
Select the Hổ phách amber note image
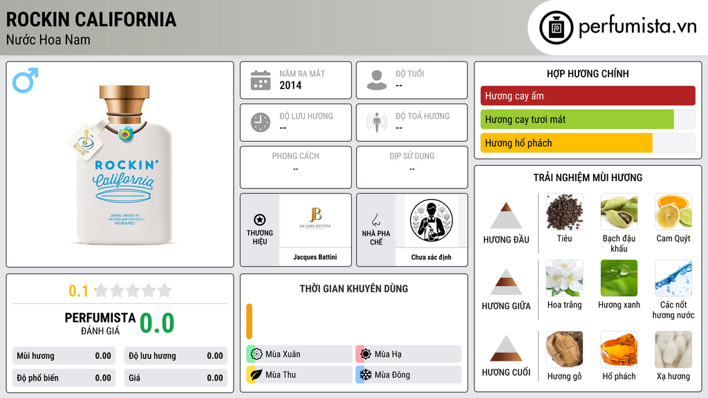click(x=619, y=350)
